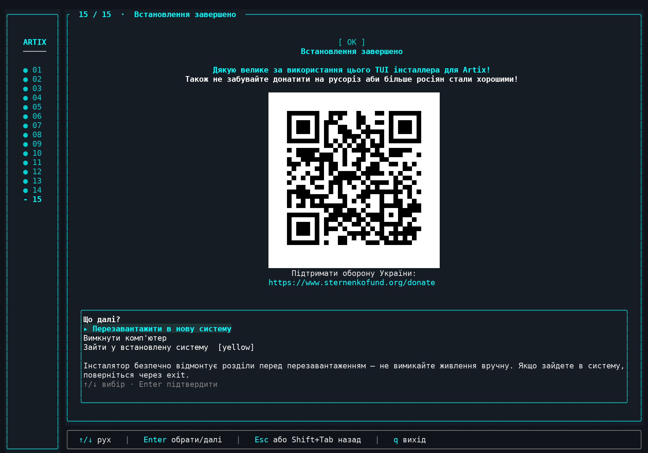
Task: Select 'Перезавантажити в нову систему' option
Action: point(157,329)
